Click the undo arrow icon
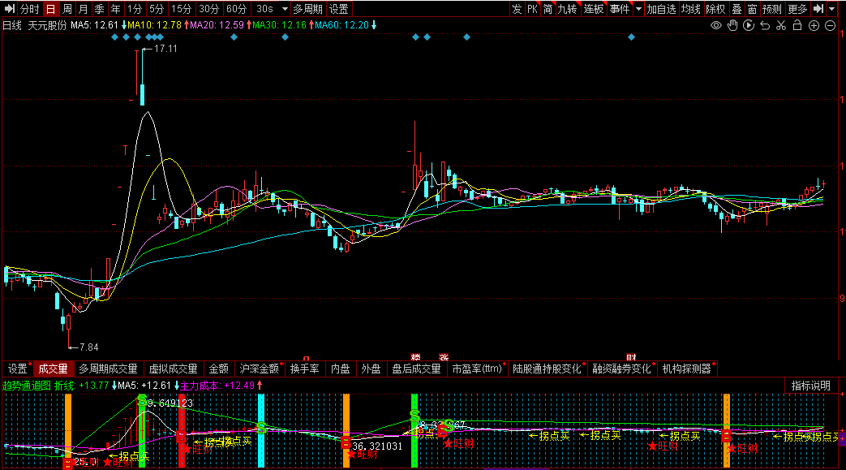846x470 pixels. (765, 25)
